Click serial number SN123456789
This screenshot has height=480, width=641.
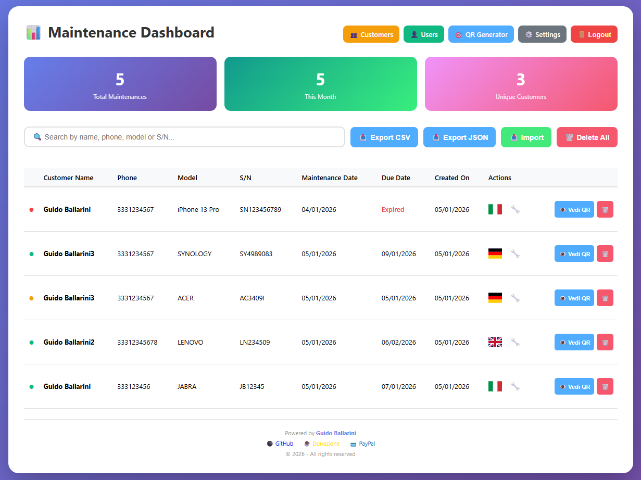[260, 209]
